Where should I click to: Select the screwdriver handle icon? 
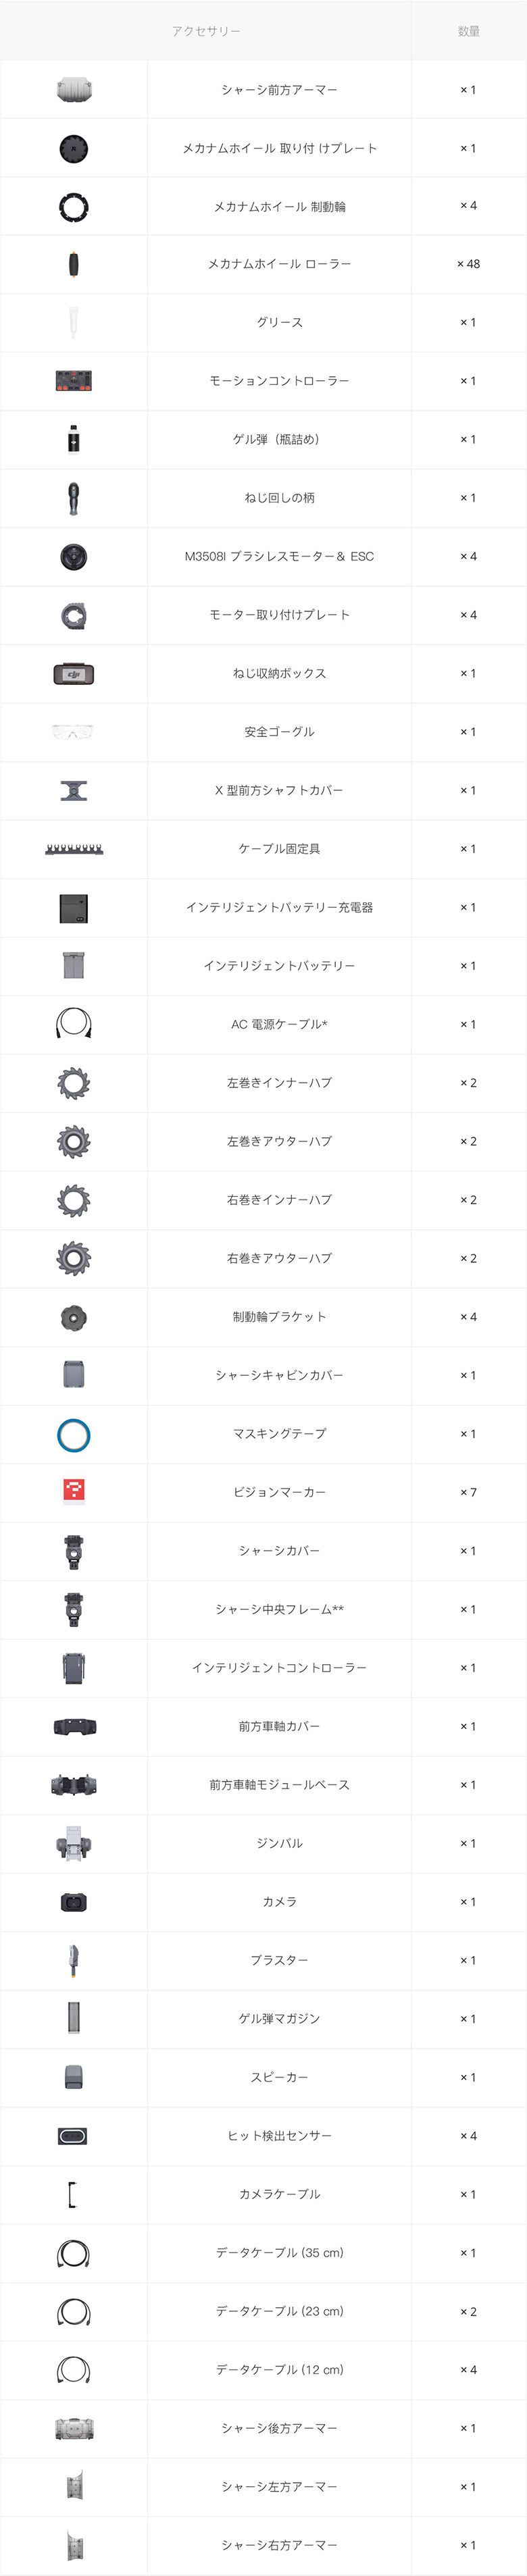(74, 498)
